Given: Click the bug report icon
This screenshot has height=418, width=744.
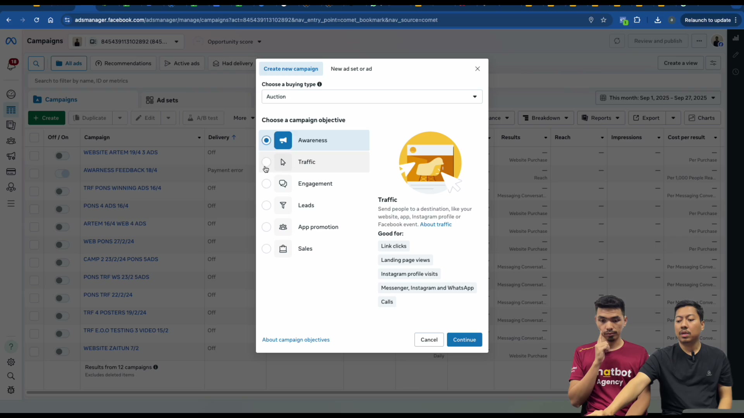Looking at the screenshot, I should [x=11, y=390].
